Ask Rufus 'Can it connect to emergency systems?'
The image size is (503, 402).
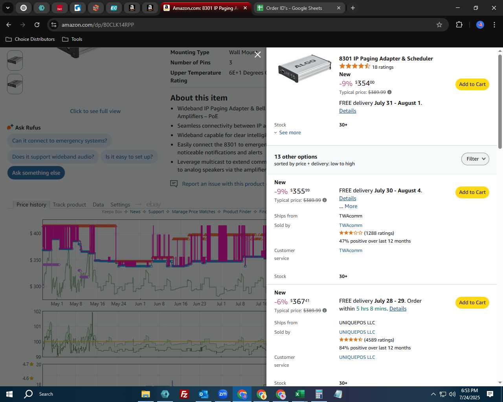pyautogui.click(x=59, y=141)
